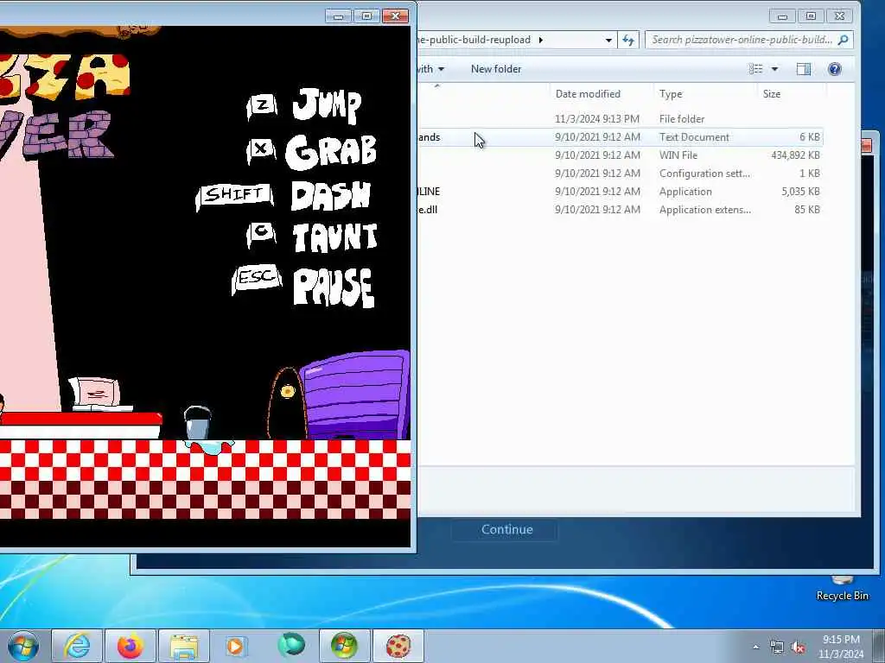Click the computer monitor on game counter
885x663 pixels.
(x=95, y=393)
